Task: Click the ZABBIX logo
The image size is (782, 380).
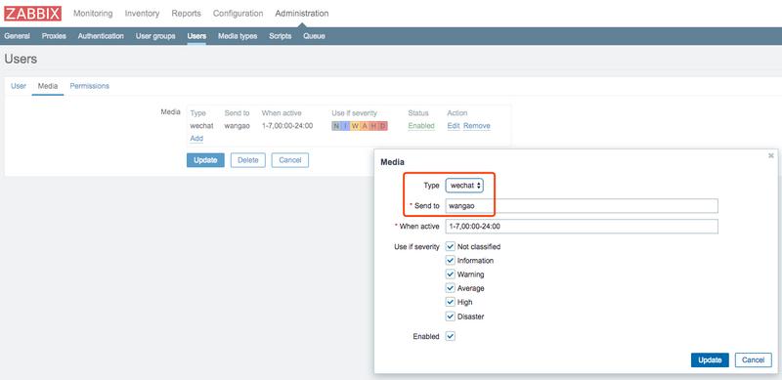Action: click(33, 14)
